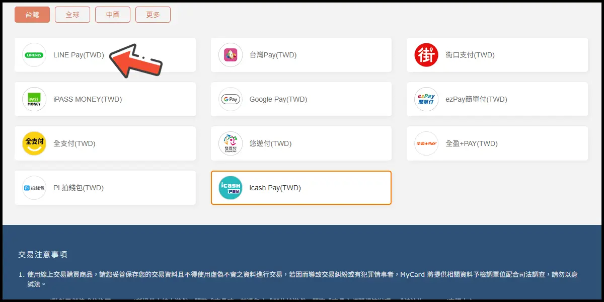Click the iPASS MONEY logo icon
The image size is (604, 302).
tap(34, 99)
